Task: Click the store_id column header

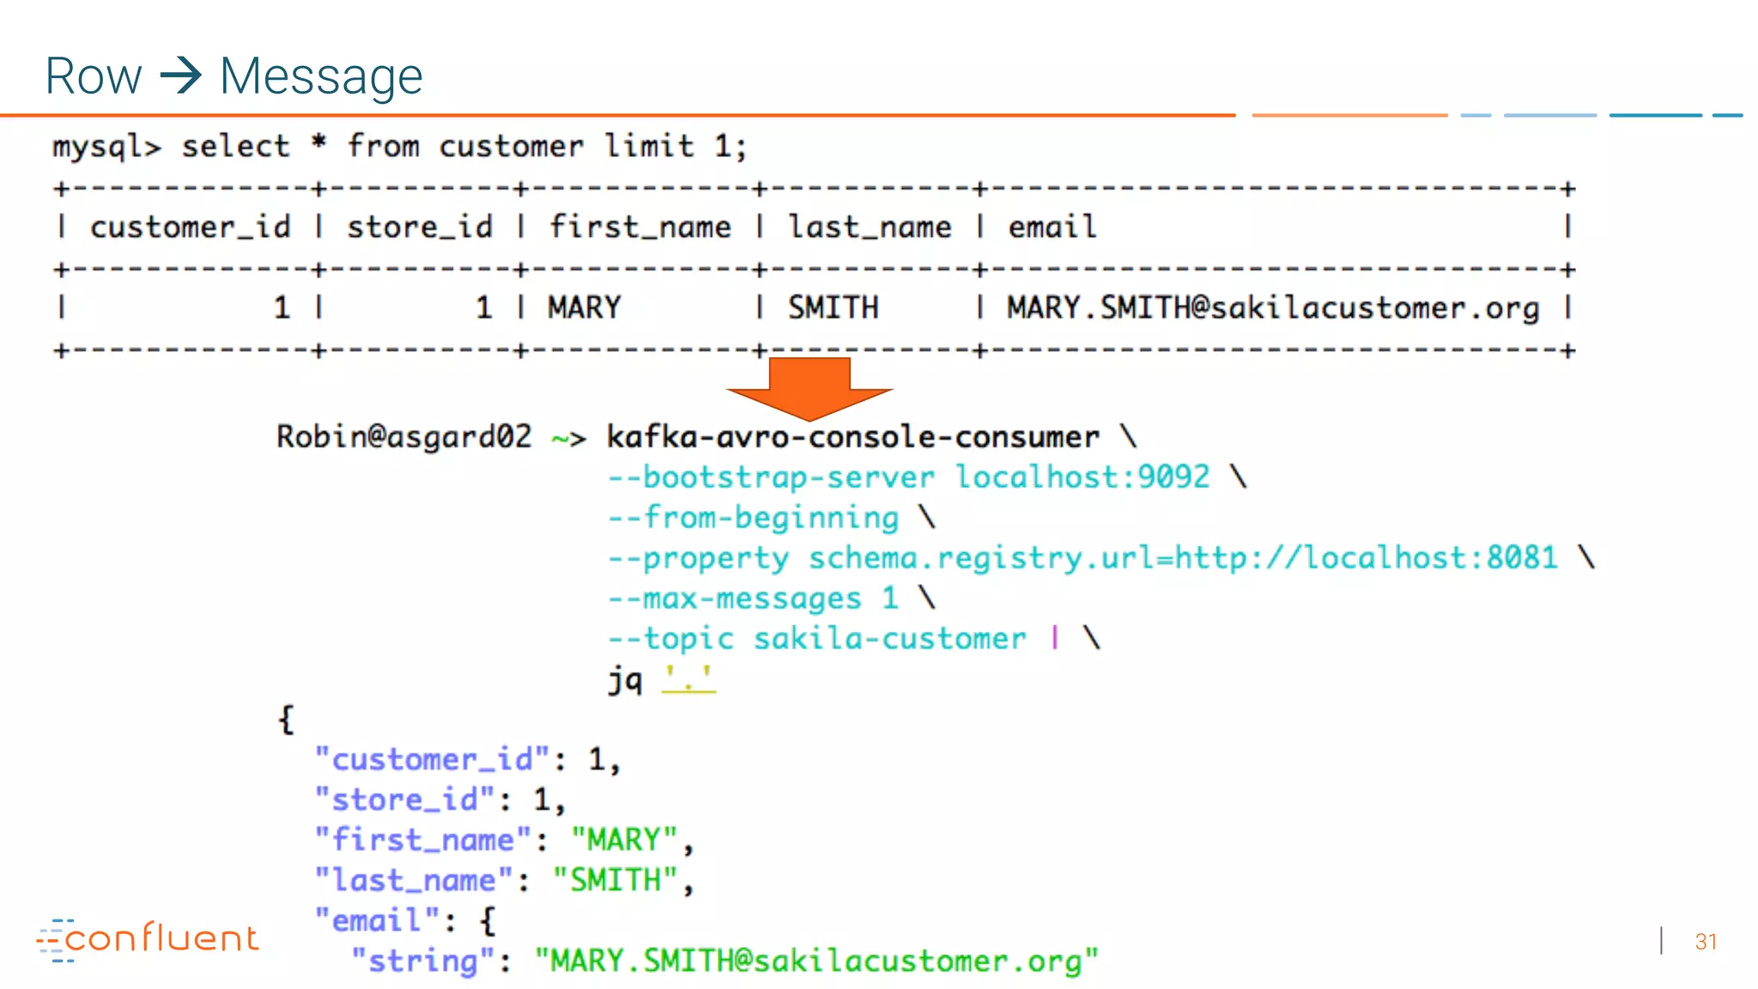Action: 419,228
